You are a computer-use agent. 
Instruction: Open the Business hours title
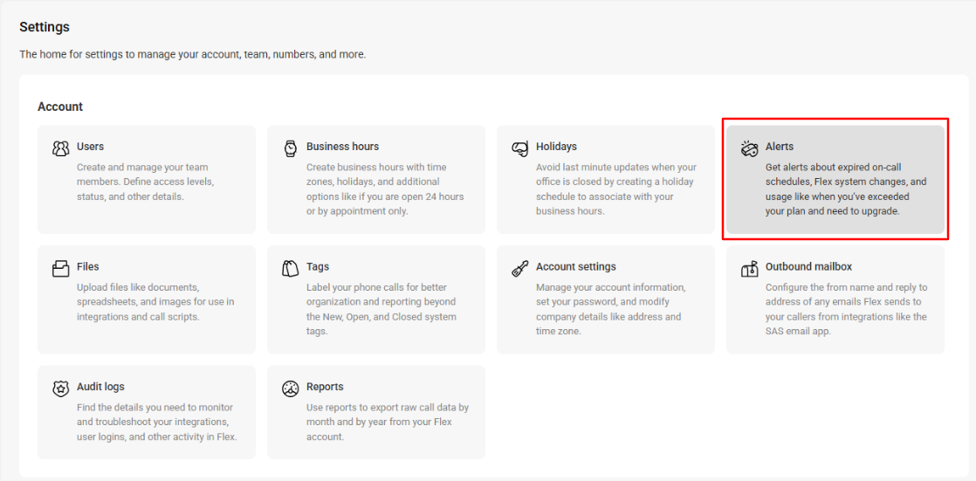(x=342, y=147)
